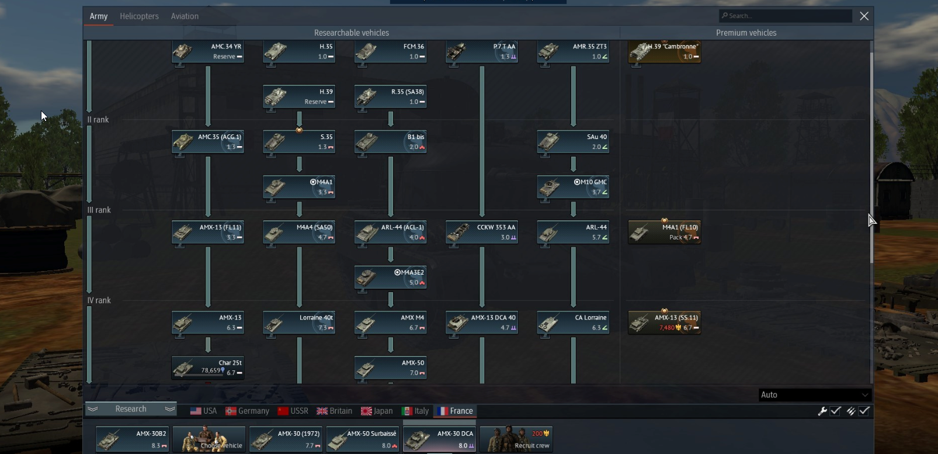The width and height of the screenshot is (938, 454).
Task: Select the R.35 (SA38) tank card
Action: (391, 96)
